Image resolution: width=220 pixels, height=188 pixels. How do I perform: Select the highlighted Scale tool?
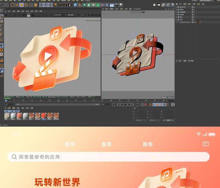[x=22, y=5]
